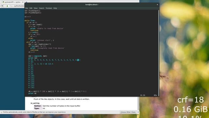The width and height of the screenshot is (209, 118).
Task: Click the 'print db' line
Action: (32, 93)
